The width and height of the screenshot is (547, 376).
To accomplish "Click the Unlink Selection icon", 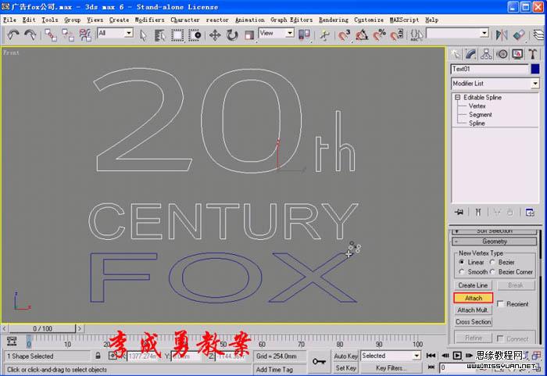I will click(68, 35).
